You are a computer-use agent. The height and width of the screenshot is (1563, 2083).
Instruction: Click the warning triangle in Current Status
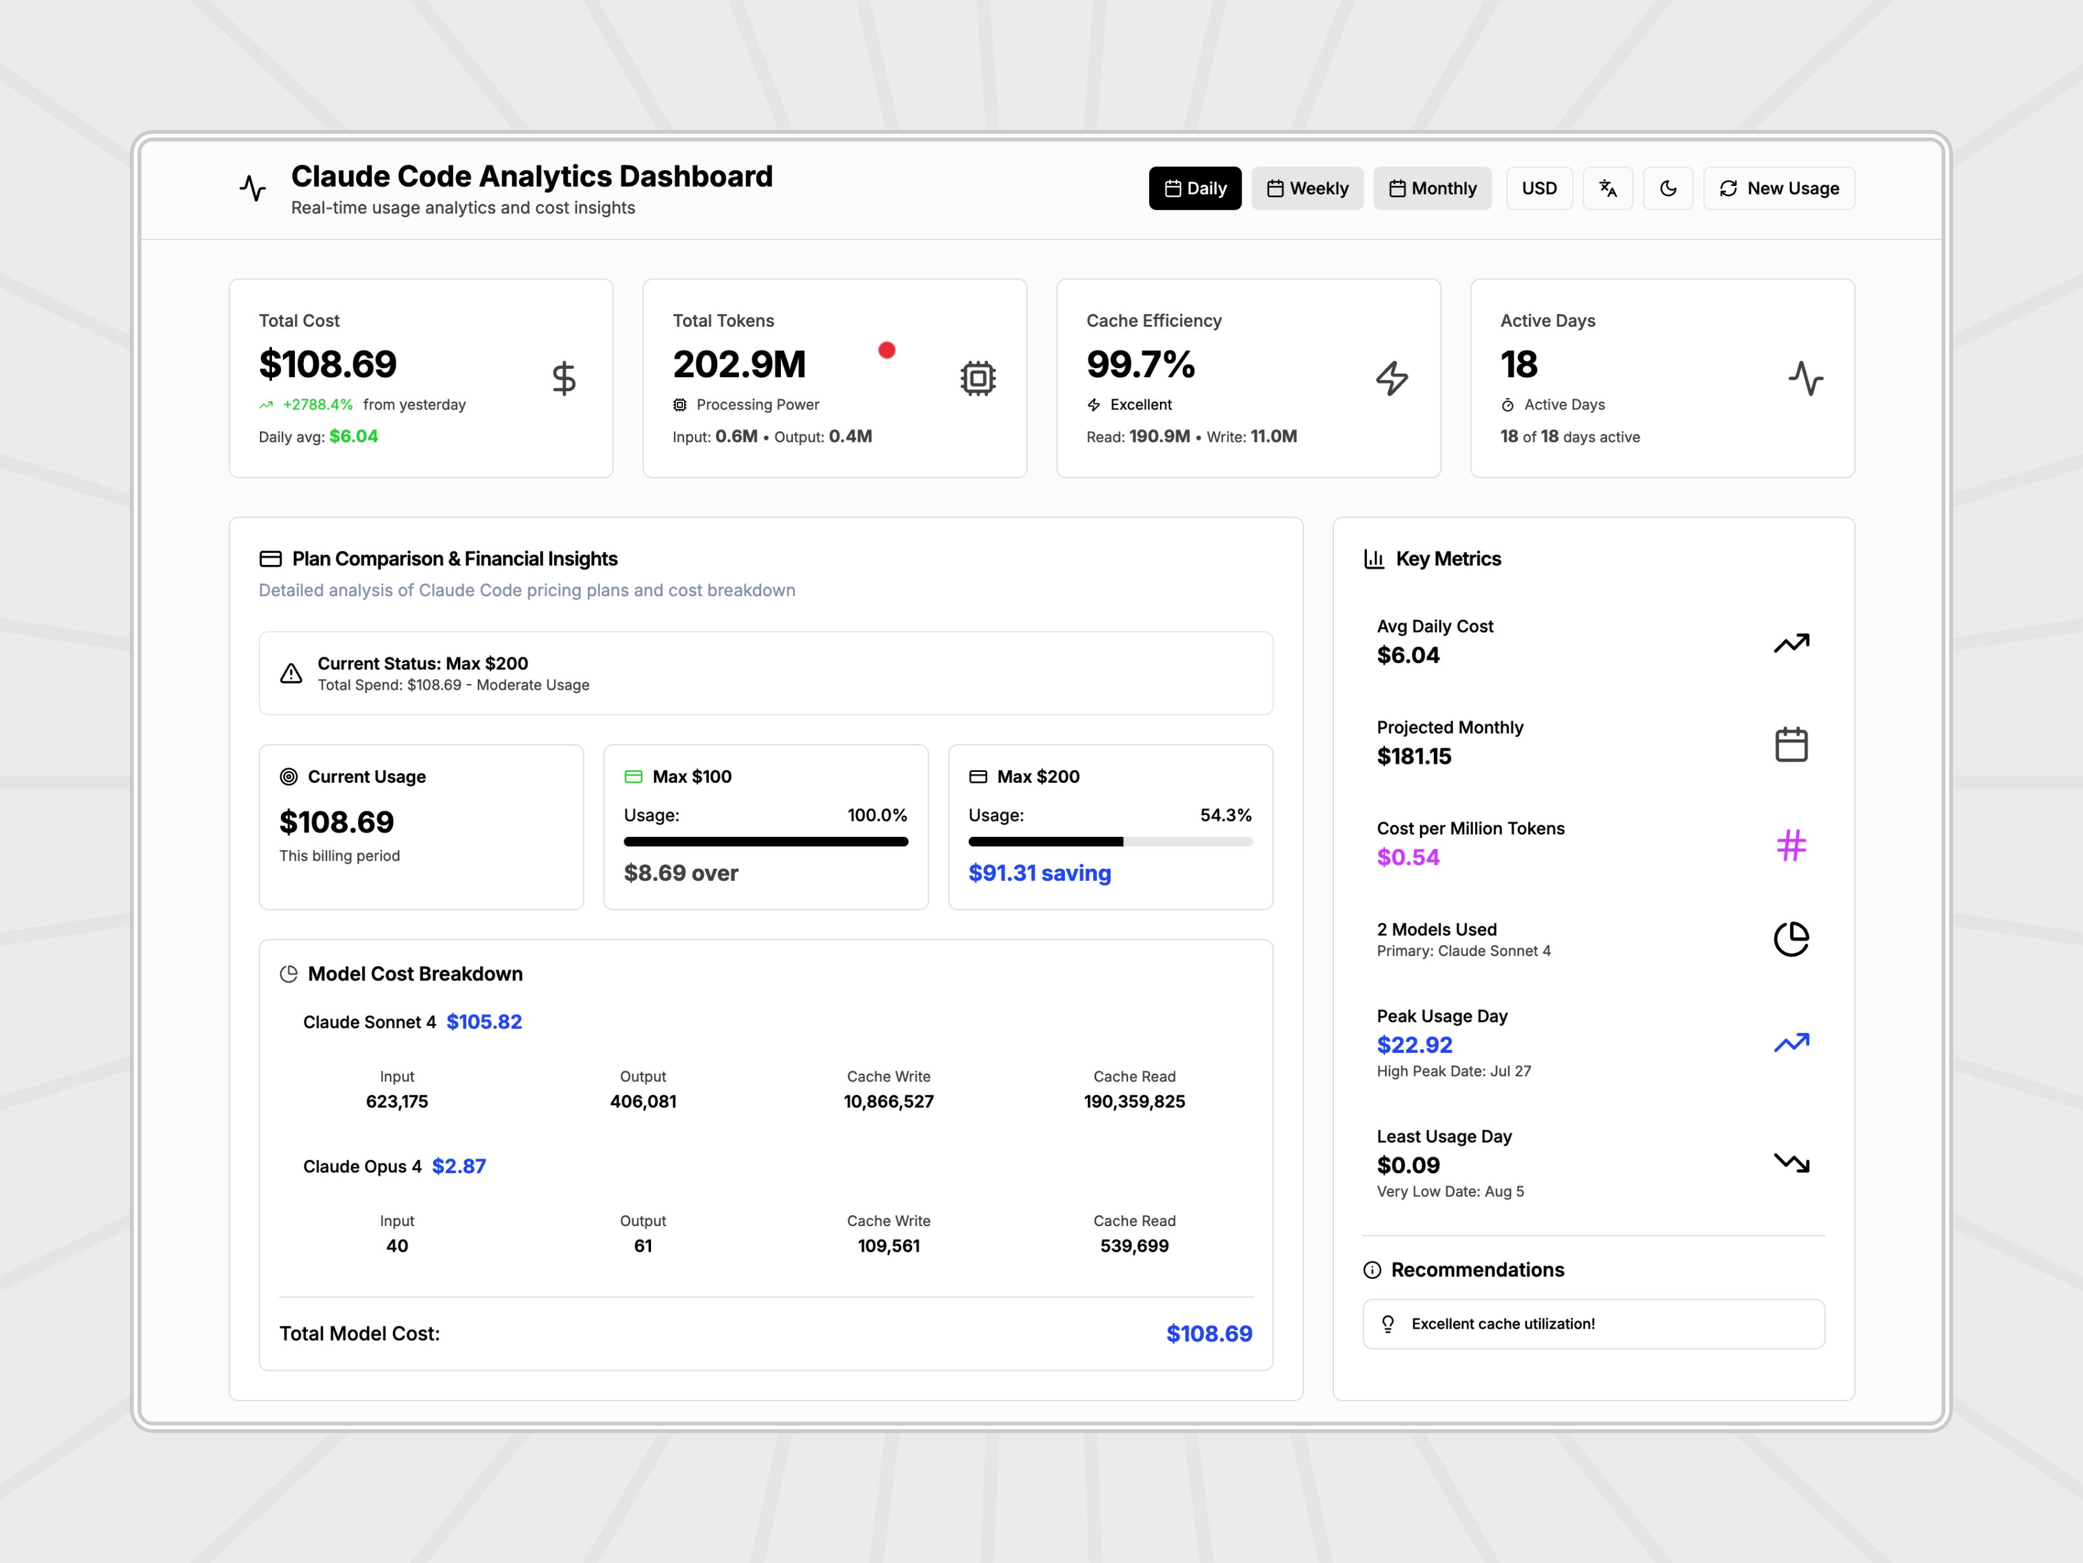(x=291, y=674)
